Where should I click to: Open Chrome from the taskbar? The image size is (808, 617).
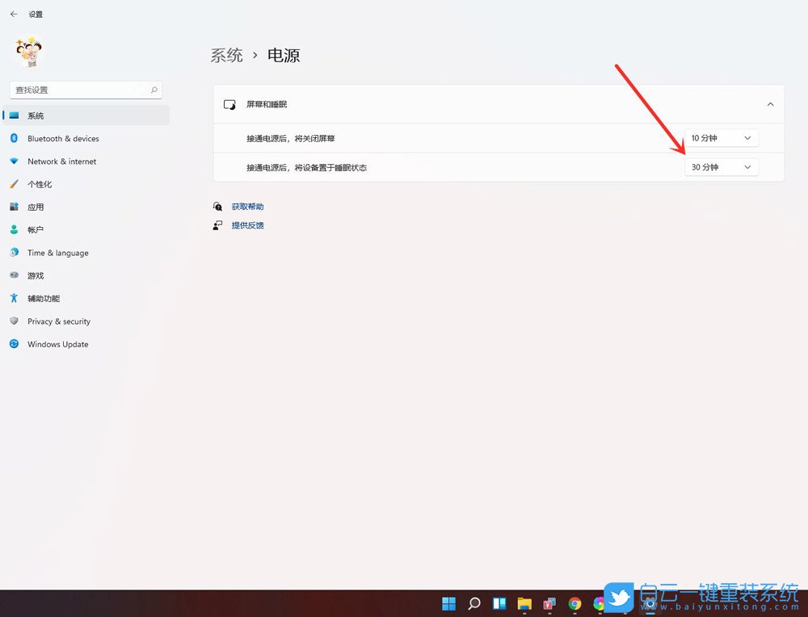pyautogui.click(x=574, y=603)
